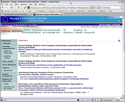Click the globe icon beside Done in status bar
This screenshot has height=102, width=125.
2,100
